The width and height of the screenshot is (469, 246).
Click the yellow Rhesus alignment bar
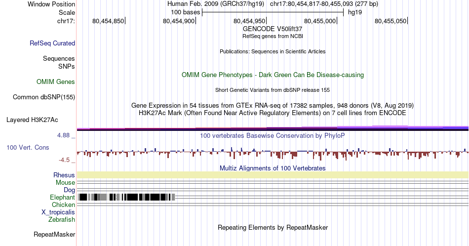(273, 175)
